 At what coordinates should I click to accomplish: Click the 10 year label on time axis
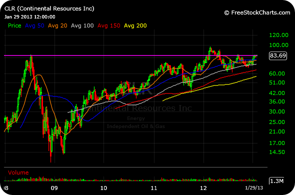coord(103,188)
